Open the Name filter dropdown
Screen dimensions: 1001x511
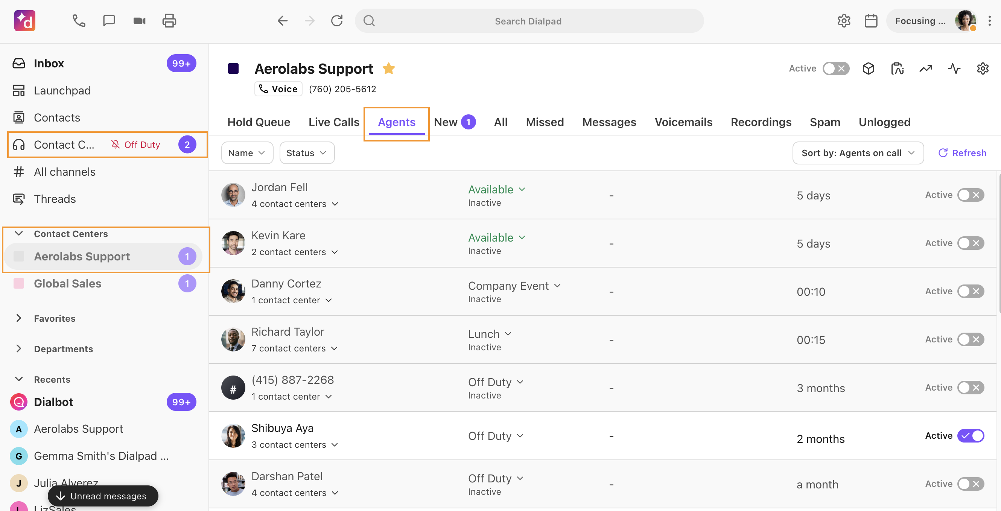tap(247, 153)
